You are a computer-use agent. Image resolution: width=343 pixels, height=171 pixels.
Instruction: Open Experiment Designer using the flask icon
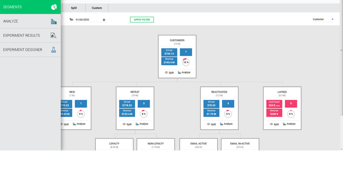pyautogui.click(x=53, y=49)
